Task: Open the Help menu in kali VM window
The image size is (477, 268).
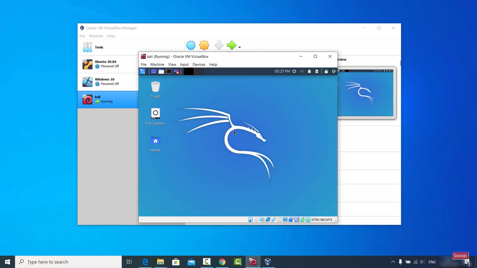Action: point(213,65)
